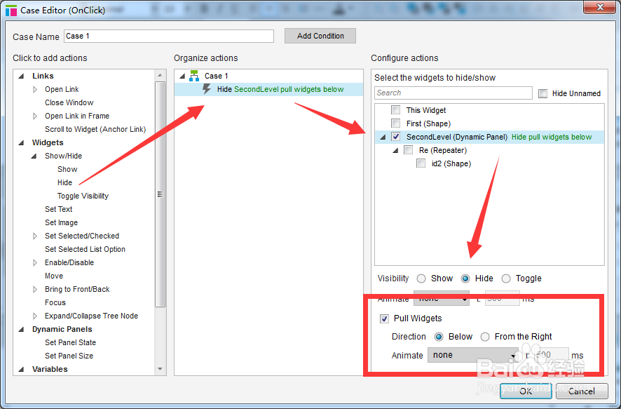
Task: Open the Pull Widgets Animate dropdown
Action: point(473,355)
